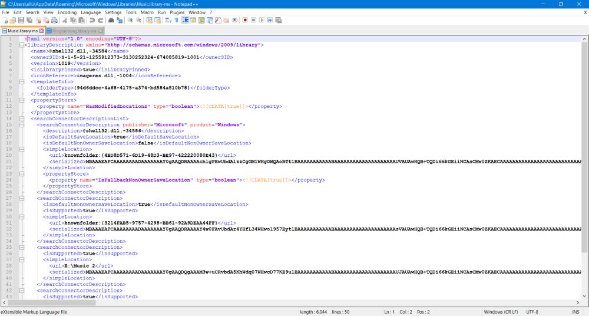Zoom out using the toolbar magnifier
Screen dimensions: 589x316
138,20
